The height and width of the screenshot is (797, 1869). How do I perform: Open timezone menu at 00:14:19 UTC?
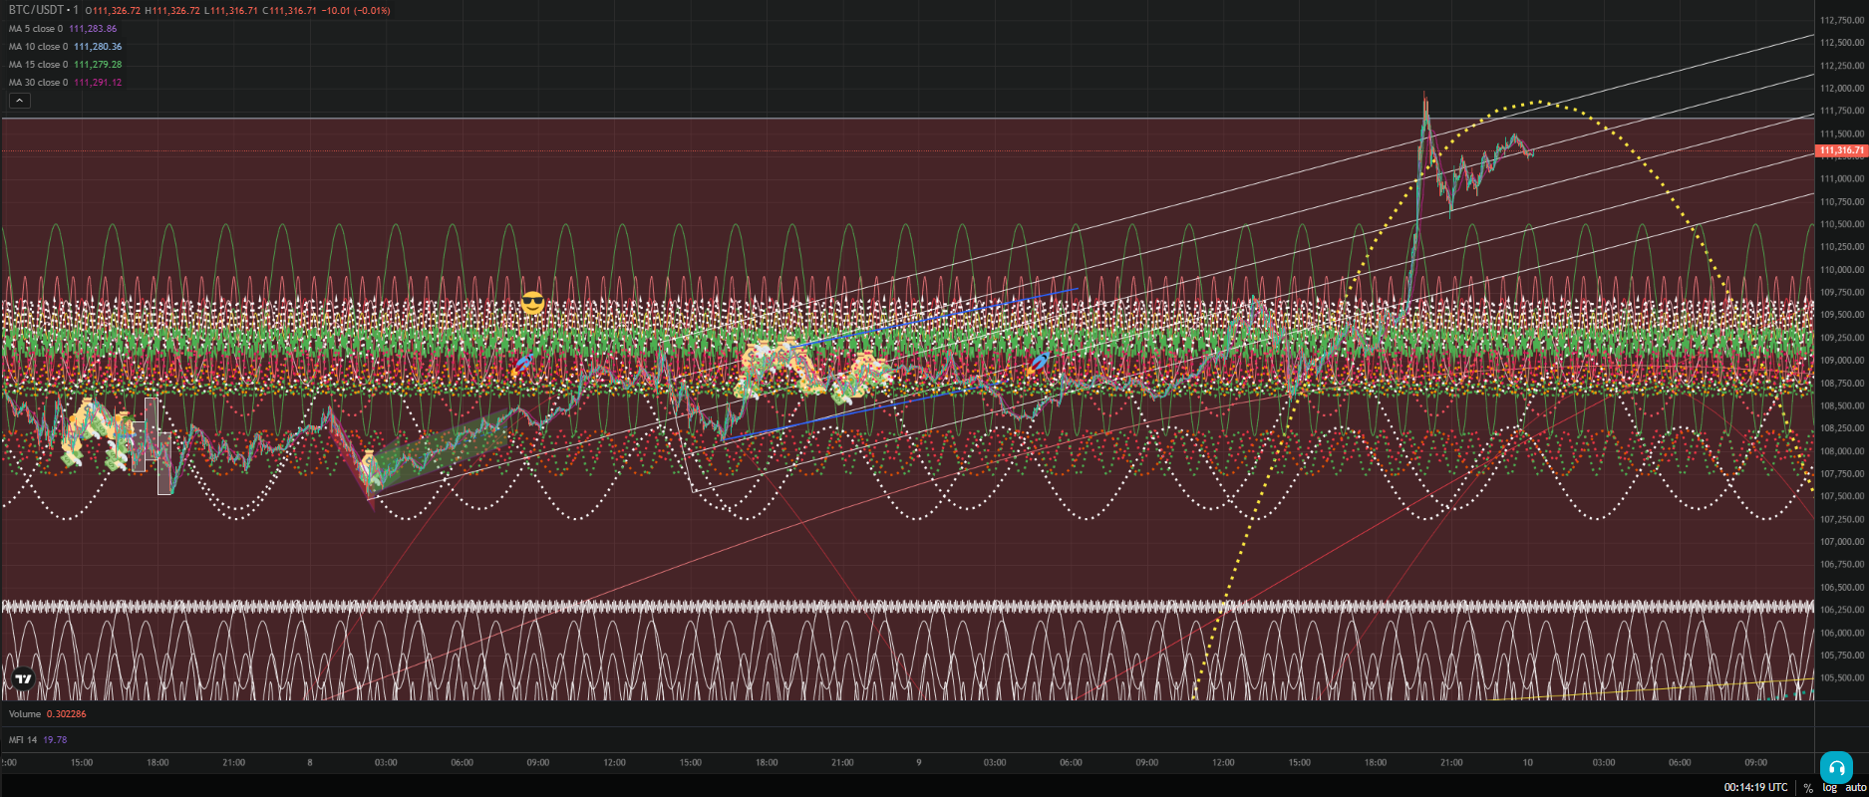coord(1755,788)
